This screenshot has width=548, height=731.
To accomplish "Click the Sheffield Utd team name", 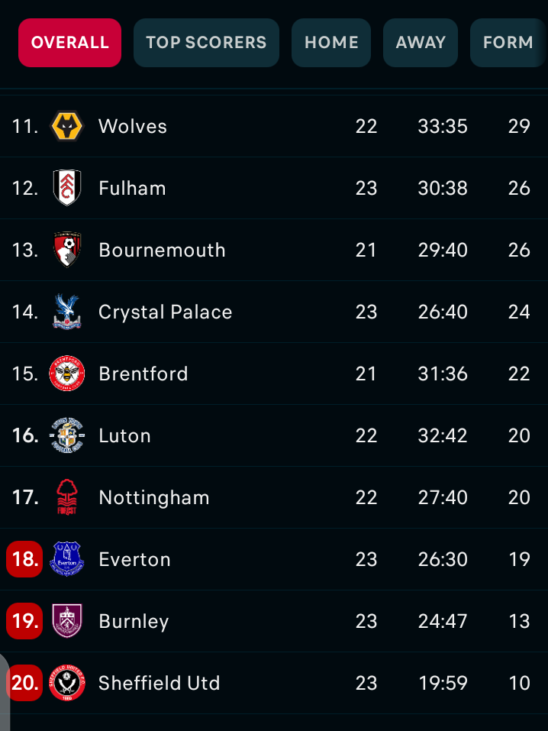I will 159,683.
